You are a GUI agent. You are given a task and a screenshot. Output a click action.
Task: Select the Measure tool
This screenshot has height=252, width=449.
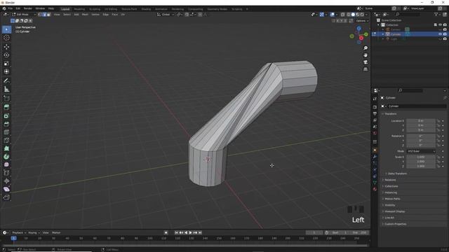pos(6,89)
